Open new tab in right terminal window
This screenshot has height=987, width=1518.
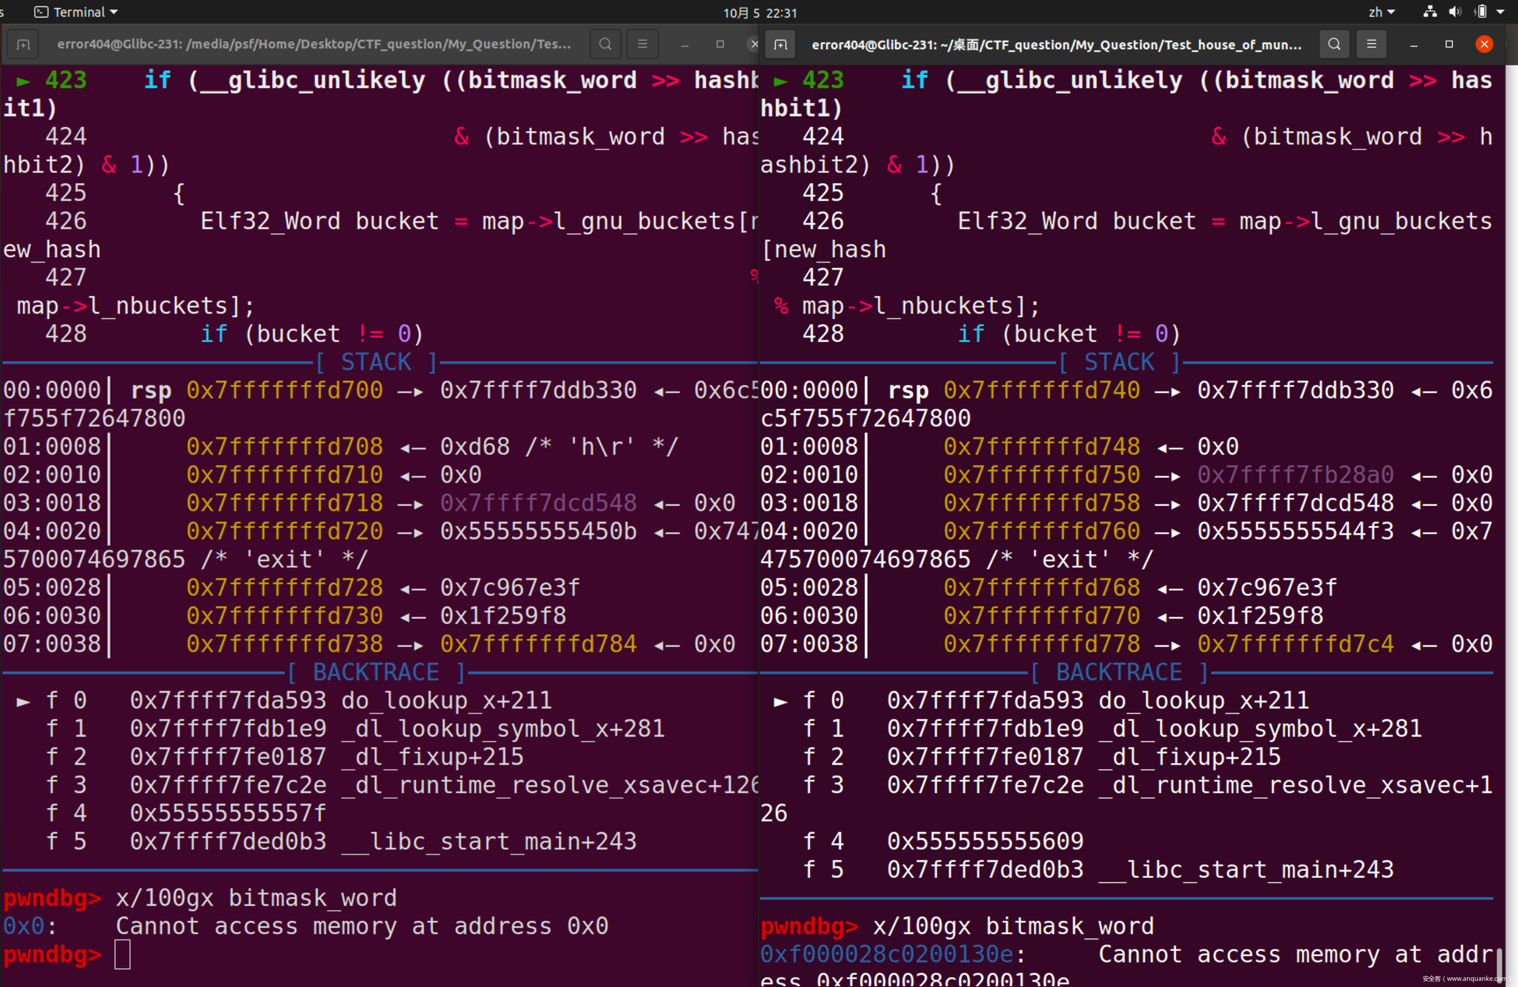point(780,45)
